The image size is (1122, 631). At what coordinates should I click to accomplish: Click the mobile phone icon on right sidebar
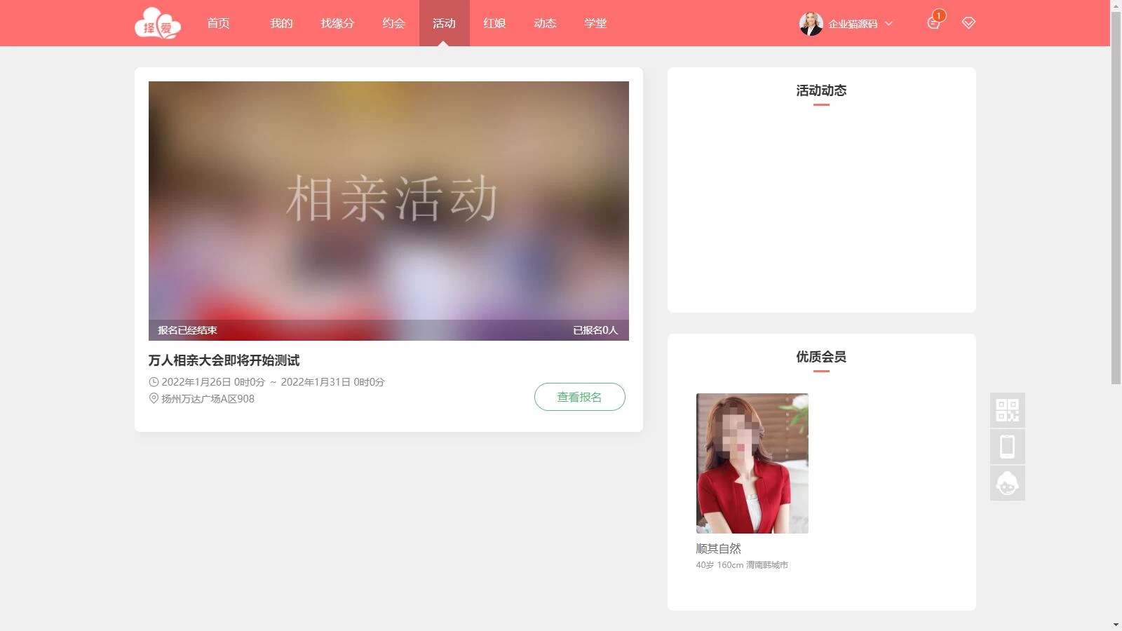click(1007, 447)
